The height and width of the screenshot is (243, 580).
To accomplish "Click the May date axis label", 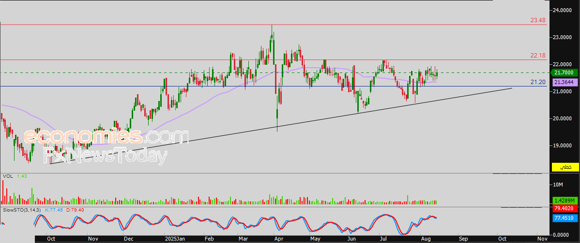I will tap(315, 239).
